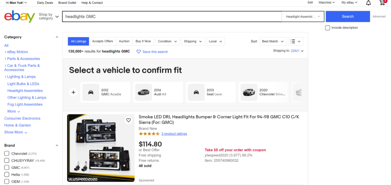Viewport: 391px width, 185px height.
Task: Open the Headlight Assemblies category link
Action: tap(25, 91)
